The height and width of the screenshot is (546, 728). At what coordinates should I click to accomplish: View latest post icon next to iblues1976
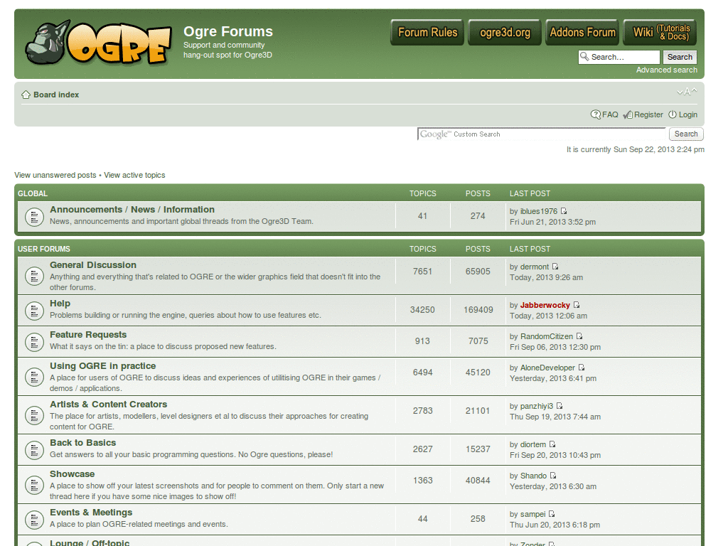coord(564,211)
